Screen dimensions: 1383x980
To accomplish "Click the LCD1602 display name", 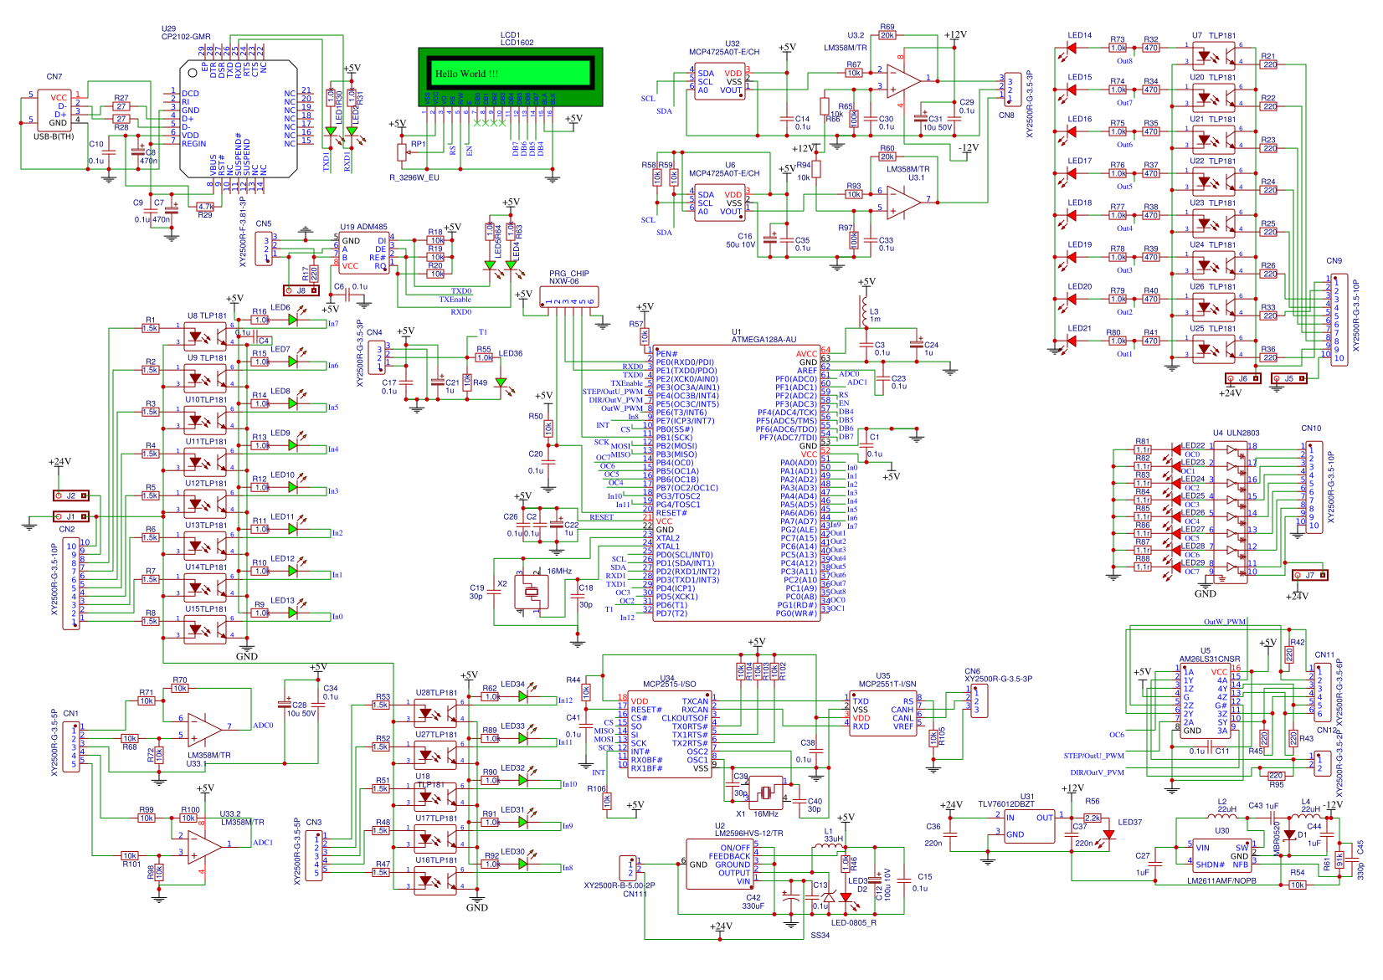I will (517, 43).
